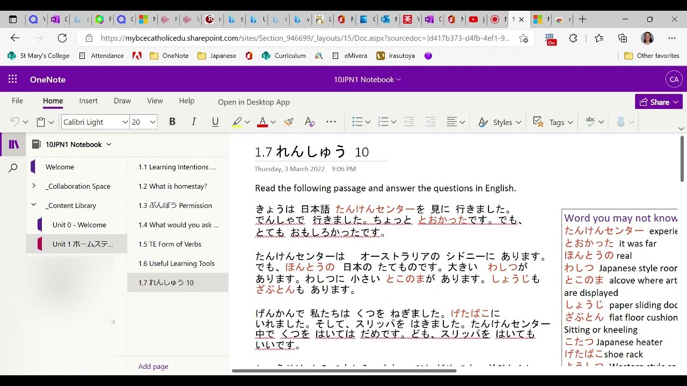Switch to the Draw tab

click(x=122, y=101)
